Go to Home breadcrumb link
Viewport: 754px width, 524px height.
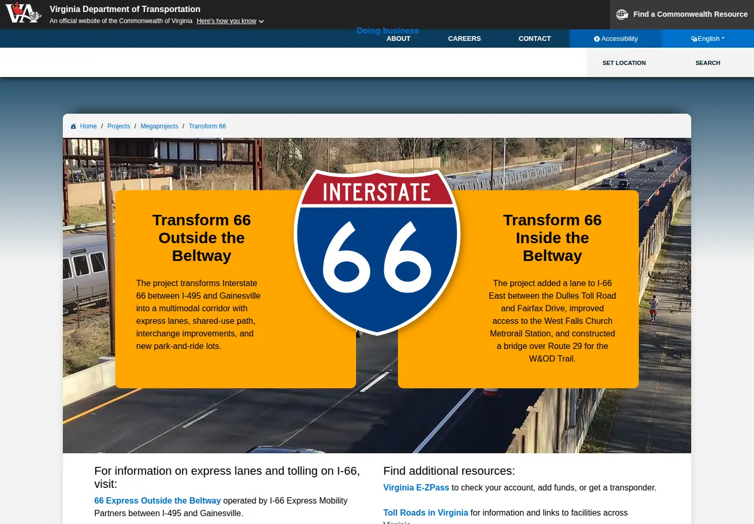(88, 126)
